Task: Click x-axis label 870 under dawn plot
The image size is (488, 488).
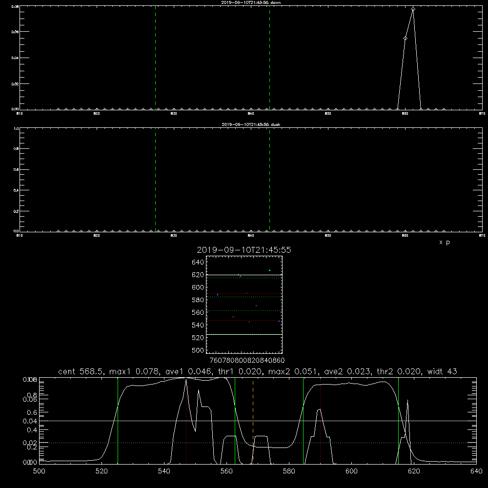Action: (x=482, y=114)
